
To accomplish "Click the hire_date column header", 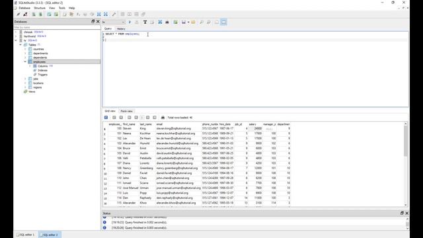I will (x=226, y=124).
